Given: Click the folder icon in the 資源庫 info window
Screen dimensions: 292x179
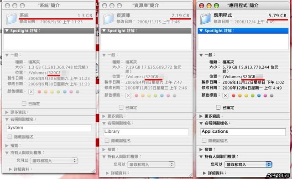Looking at the screenshot, I should pos(109,19).
